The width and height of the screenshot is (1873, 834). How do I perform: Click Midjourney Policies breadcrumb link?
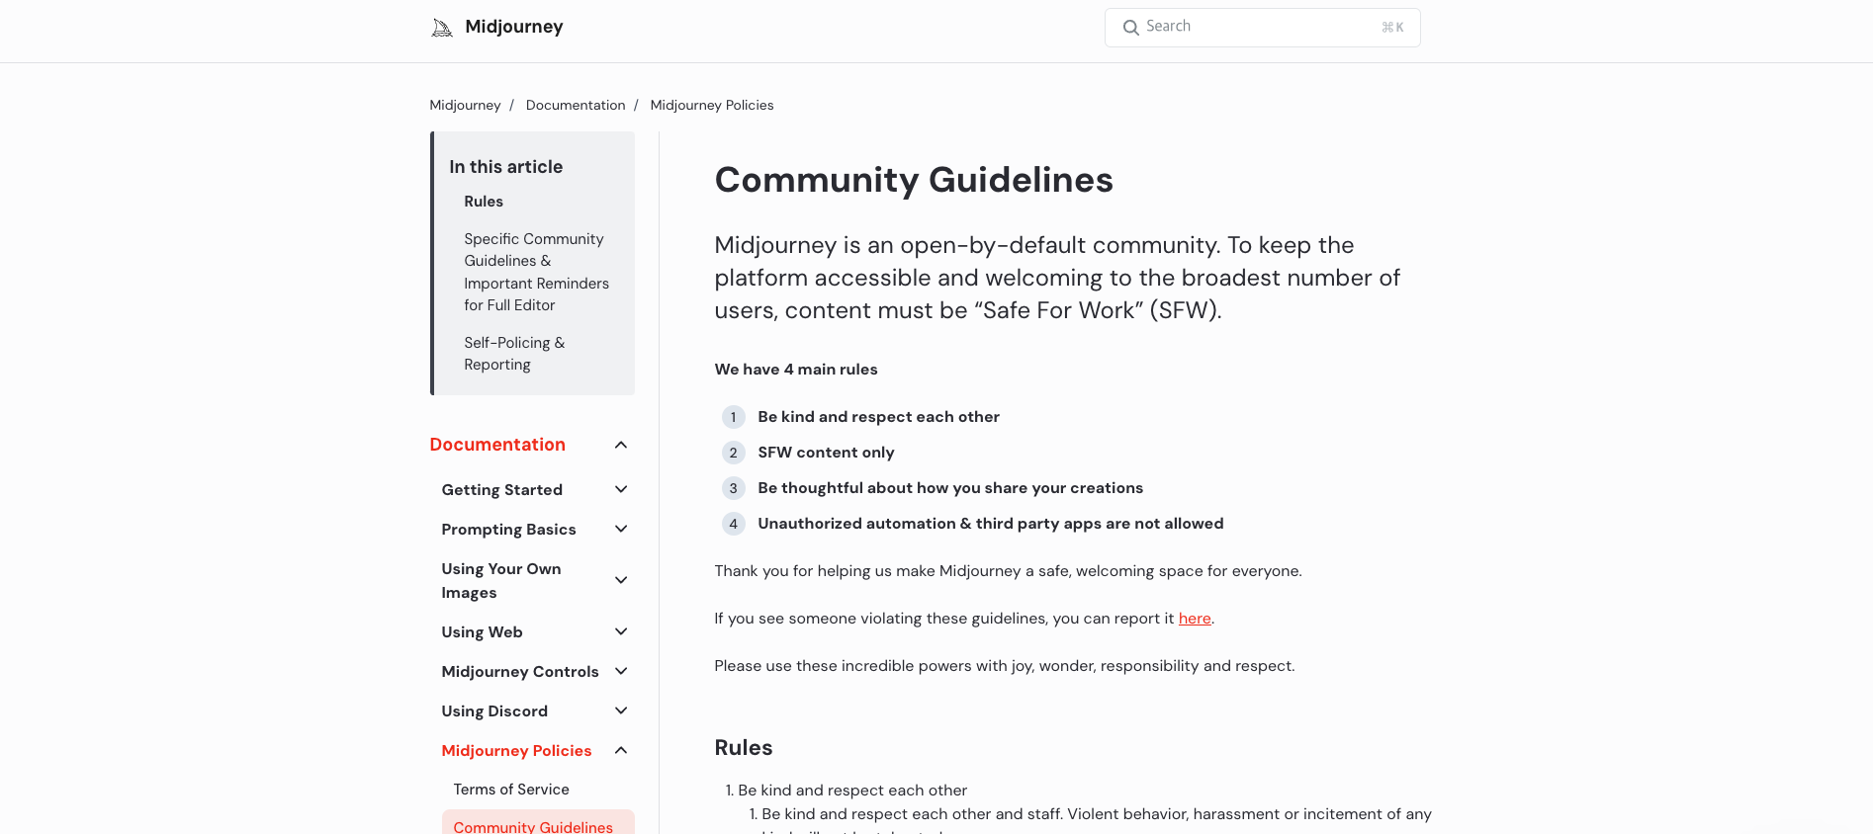[x=712, y=105]
